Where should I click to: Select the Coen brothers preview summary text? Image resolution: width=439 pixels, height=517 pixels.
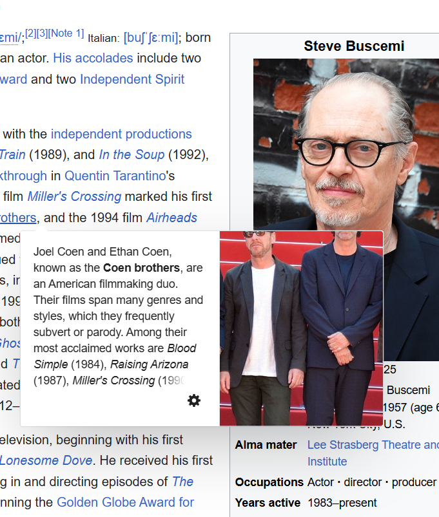[x=118, y=316]
